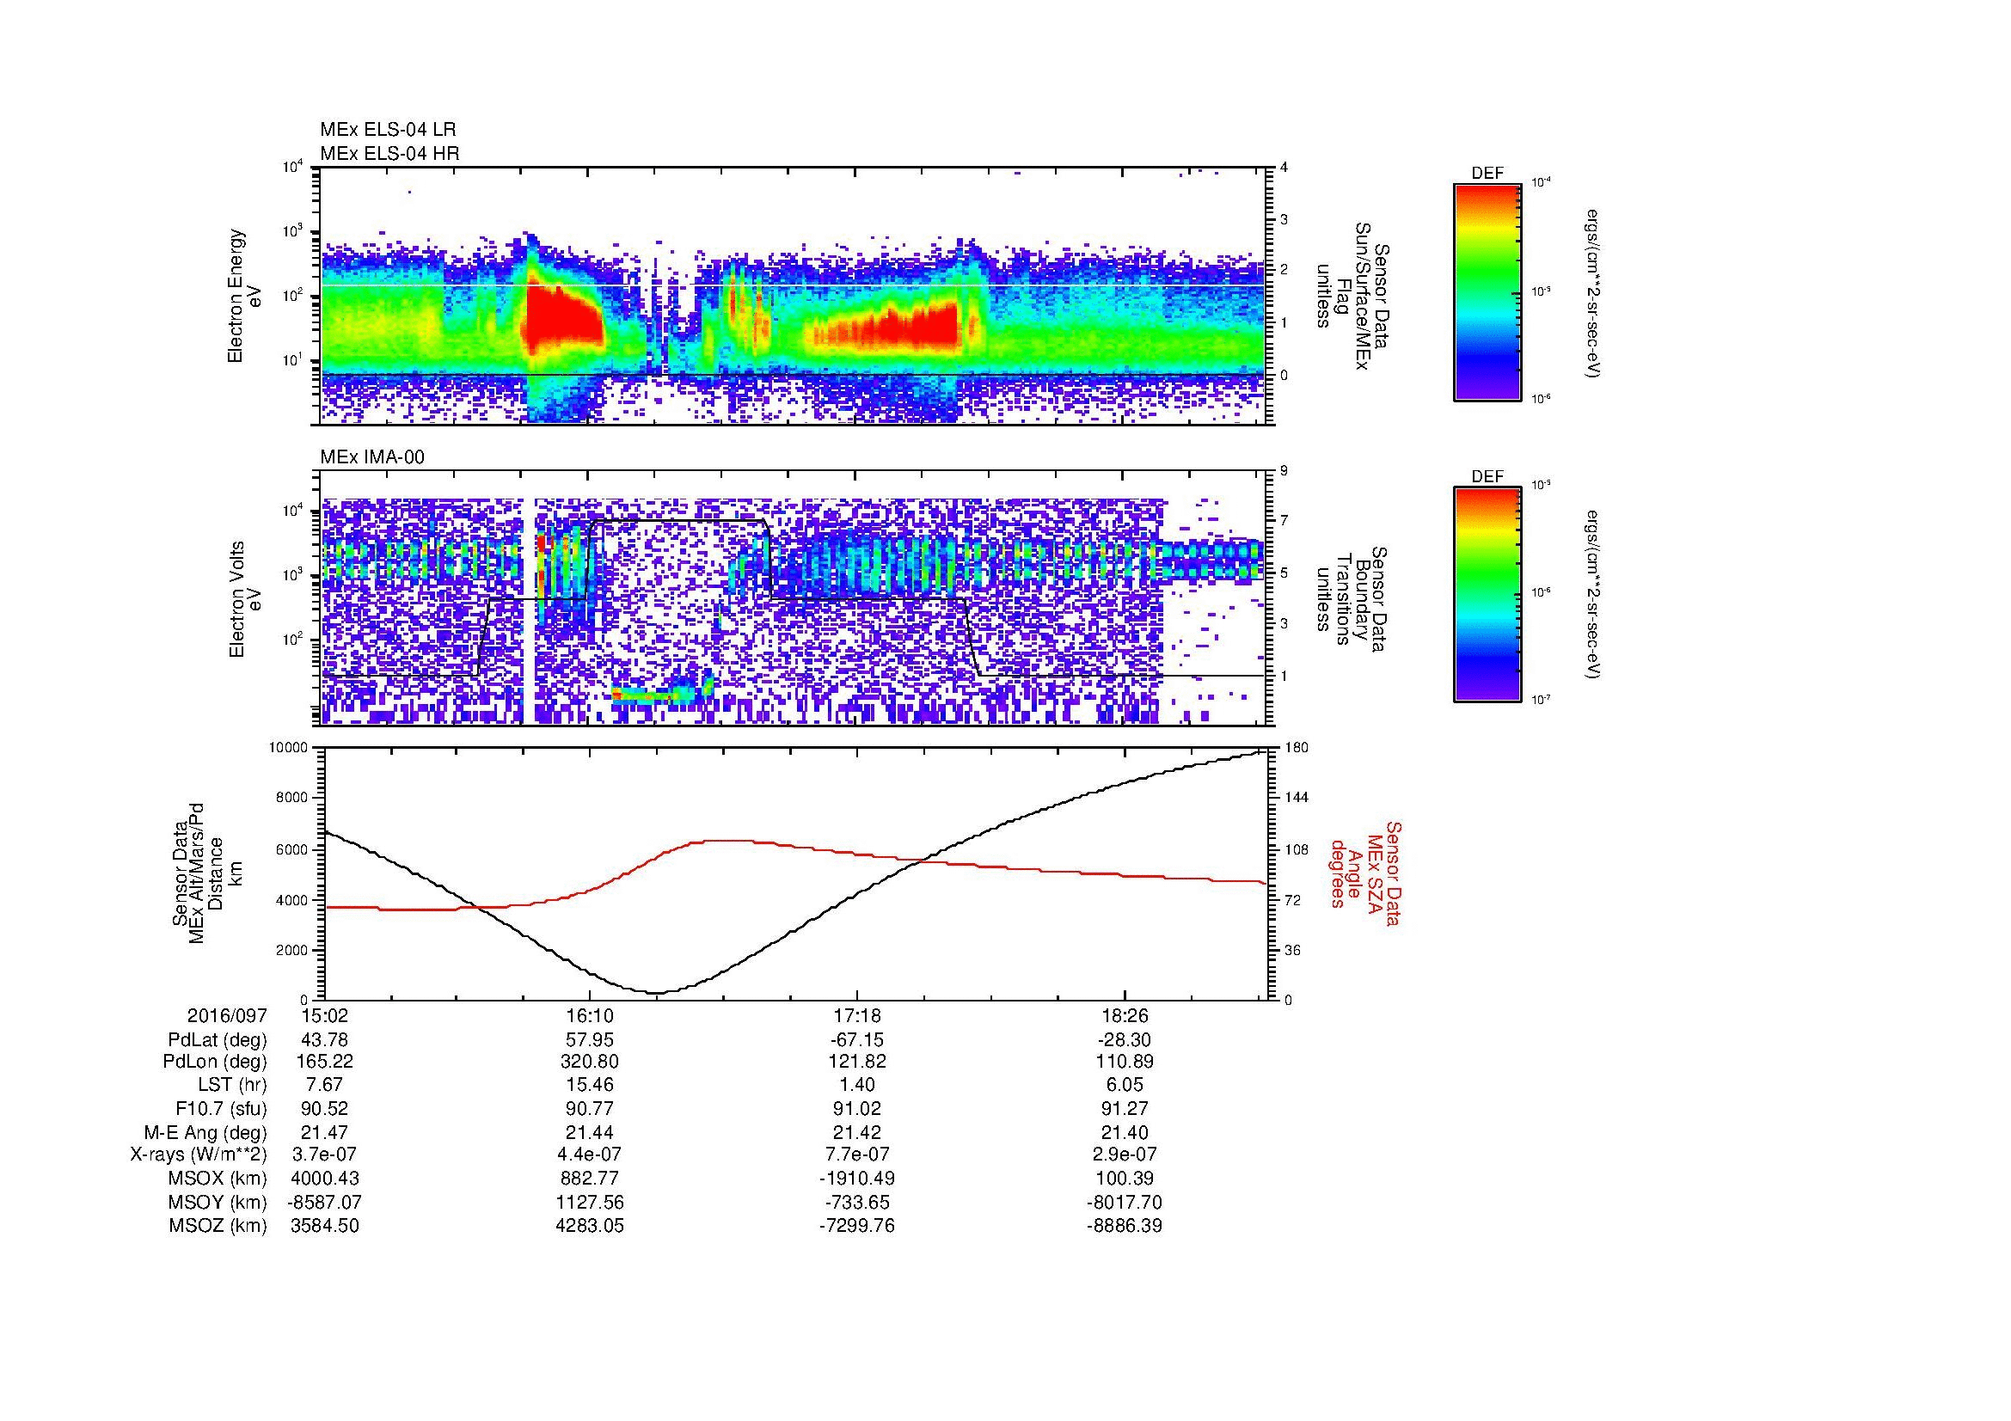Click the 'M-E Ang (deg)' row label
Viewport: 2011px width, 1421px height.
(205, 1132)
